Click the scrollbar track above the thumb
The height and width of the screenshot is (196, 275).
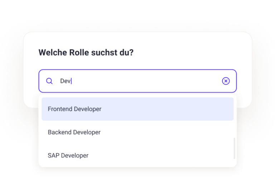234,118
